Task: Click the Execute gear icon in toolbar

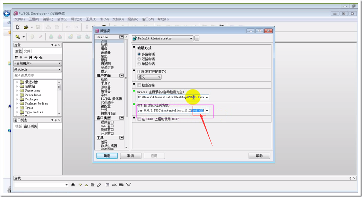Action: click(x=32, y=37)
